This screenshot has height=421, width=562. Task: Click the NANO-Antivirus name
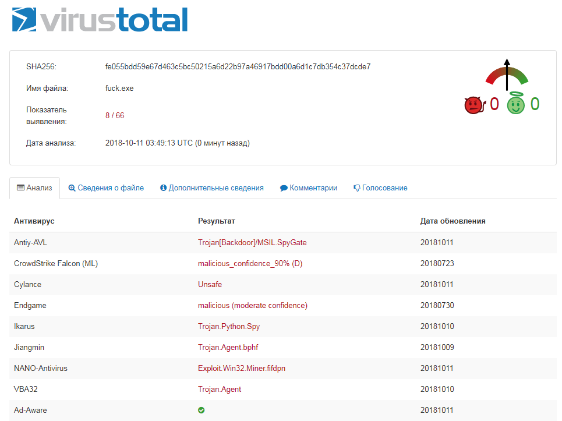[x=41, y=369]
